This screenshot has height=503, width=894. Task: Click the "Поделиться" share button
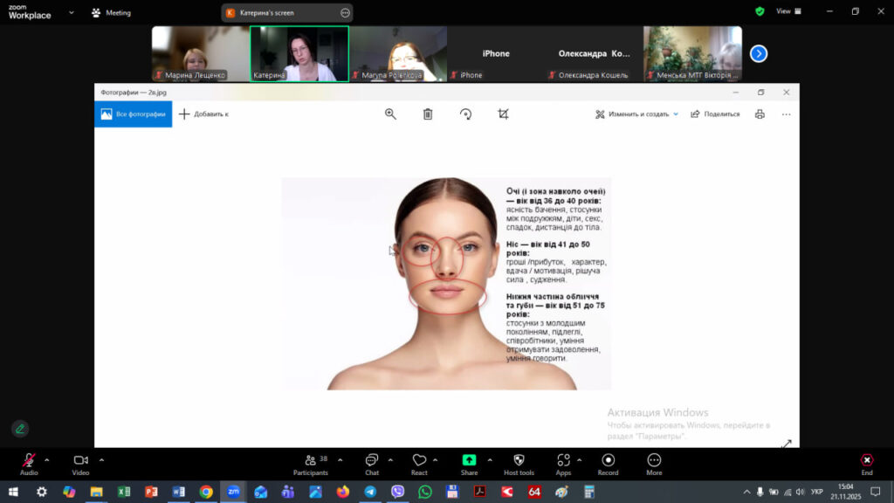pyautogui.click(x=715, y=114)
